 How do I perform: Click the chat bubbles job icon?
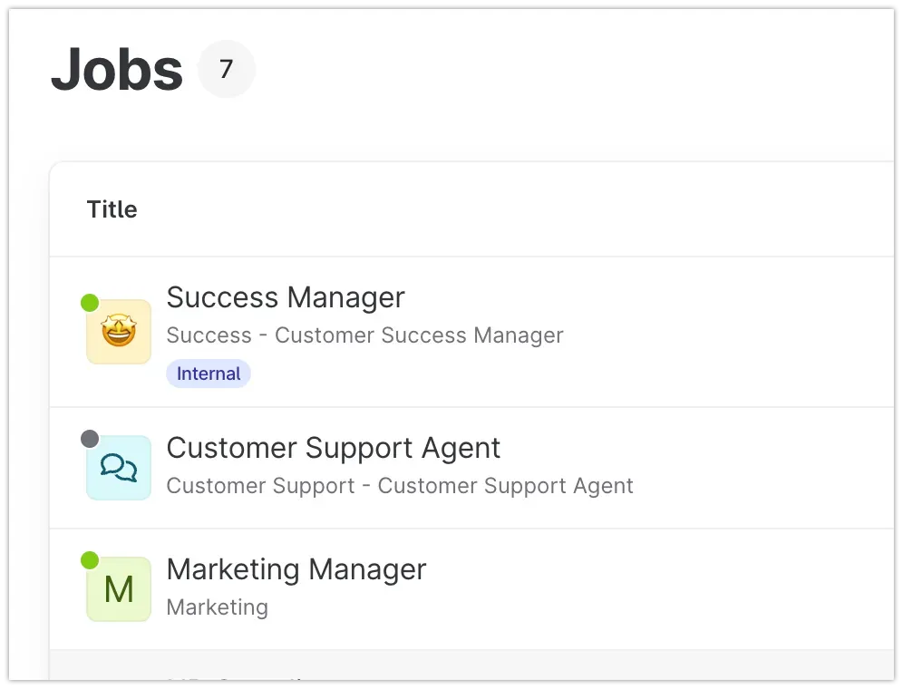[x=119, y=468]
